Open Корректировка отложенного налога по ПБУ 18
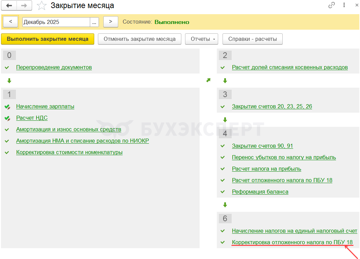 [292, 242]
